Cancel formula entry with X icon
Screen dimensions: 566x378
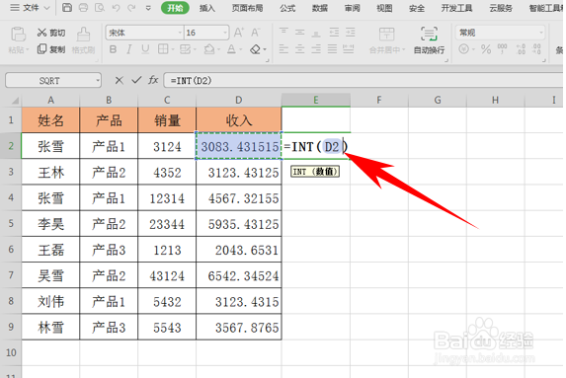tap(120, 80)
